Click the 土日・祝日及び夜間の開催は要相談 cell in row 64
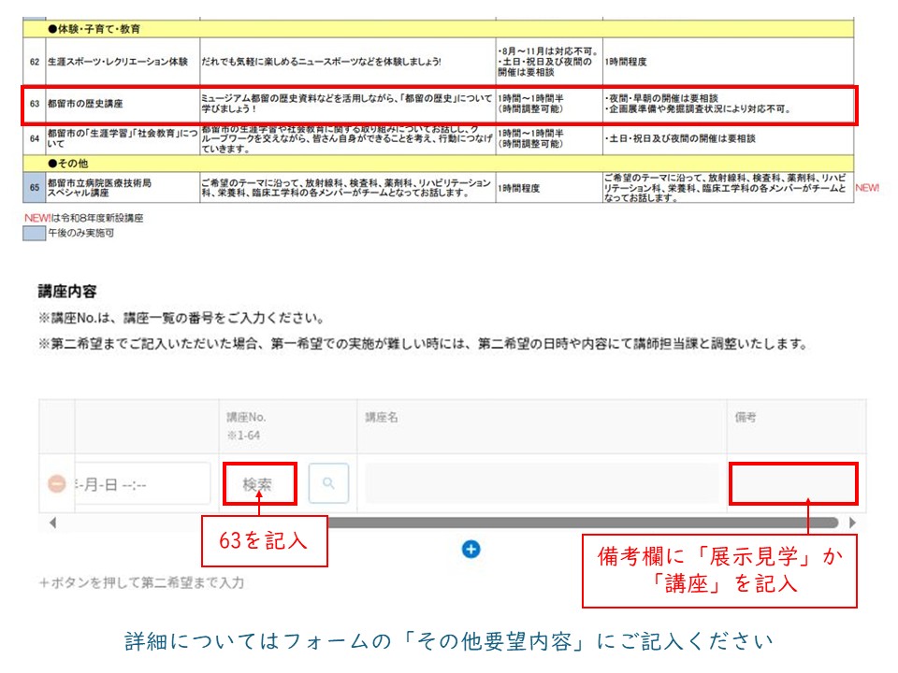Screen dimensions: 898x673 tap(728, 139)
